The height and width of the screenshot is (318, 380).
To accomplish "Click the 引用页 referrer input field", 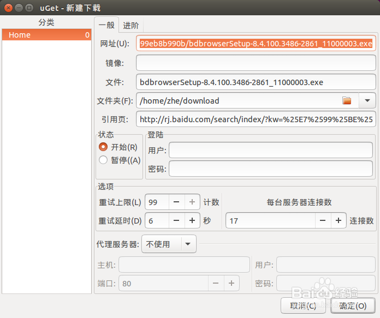I will point(256,119).
